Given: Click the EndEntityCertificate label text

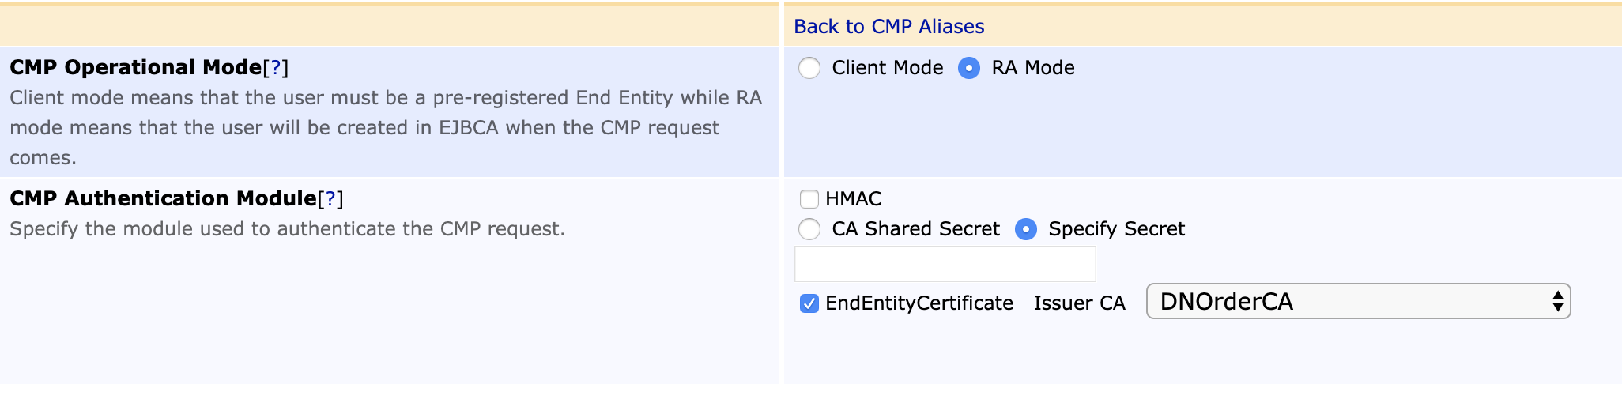Looking at the screenshot, I should pos(919,303).
